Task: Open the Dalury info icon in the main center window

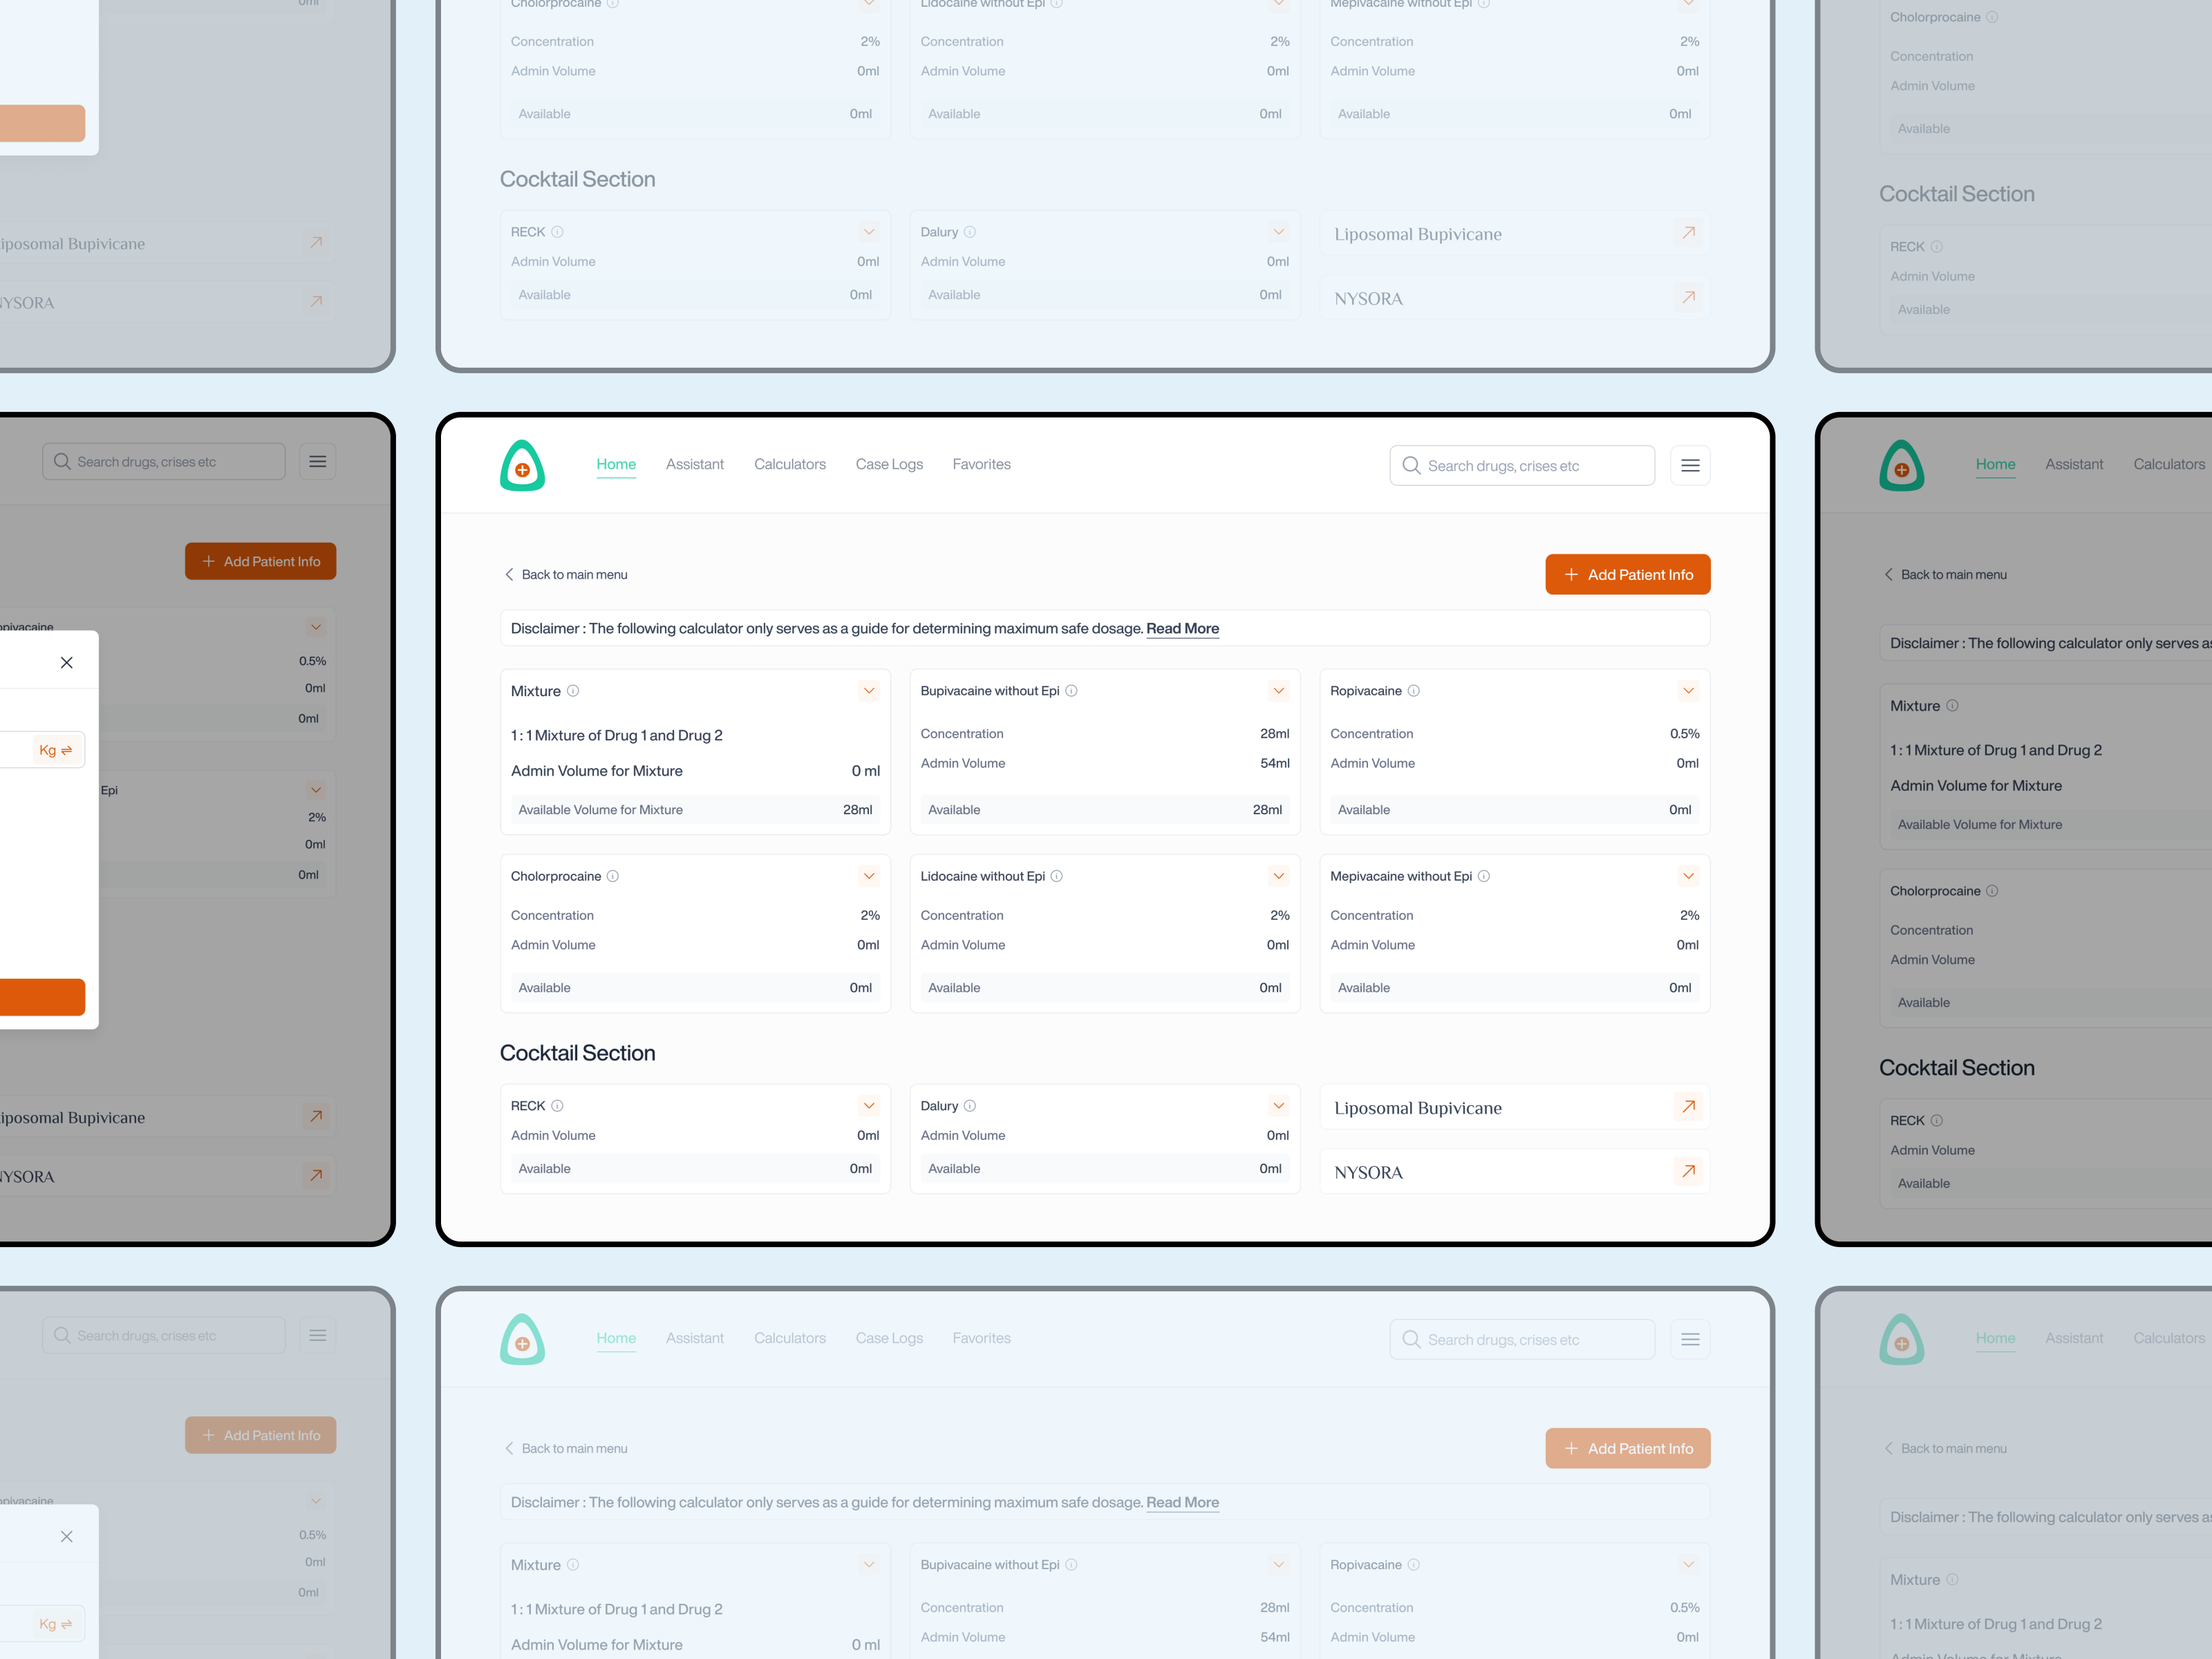Action: pyautogui.click(x=969, y=1105)
